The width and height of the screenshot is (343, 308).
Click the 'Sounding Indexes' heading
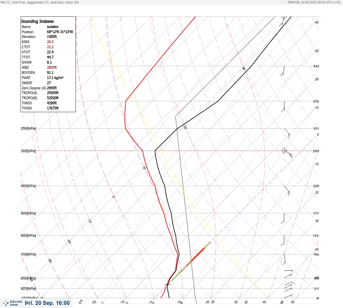point(37,22)
